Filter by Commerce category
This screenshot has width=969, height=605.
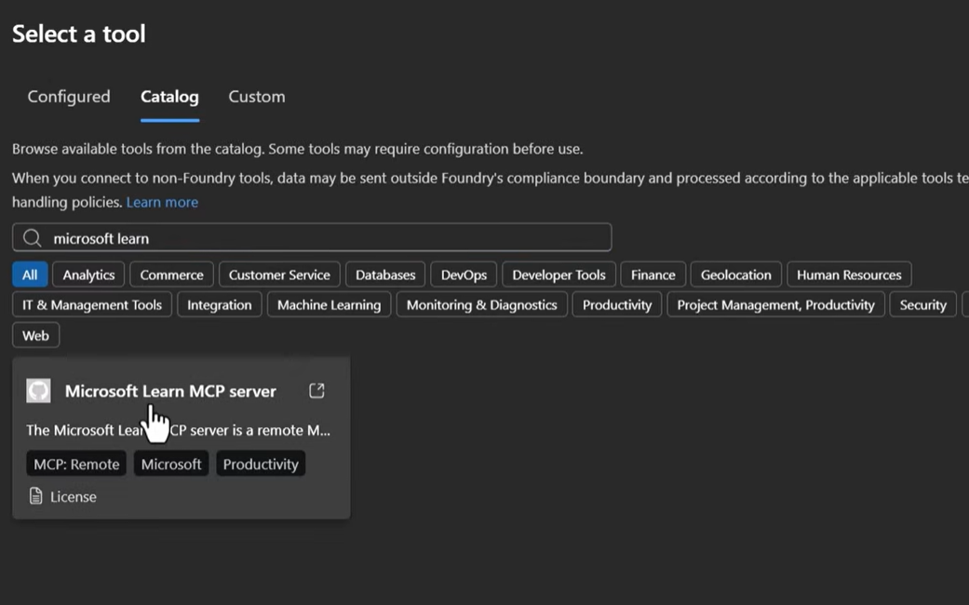171,275
